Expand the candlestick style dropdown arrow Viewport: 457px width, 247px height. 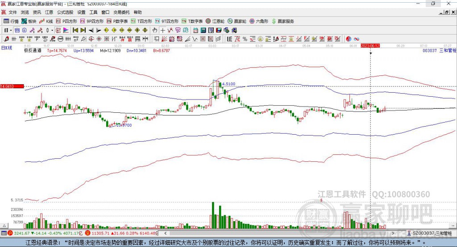52,30
